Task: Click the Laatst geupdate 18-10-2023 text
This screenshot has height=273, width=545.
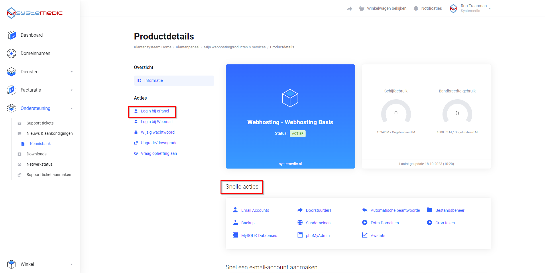Action: [426, 164]
